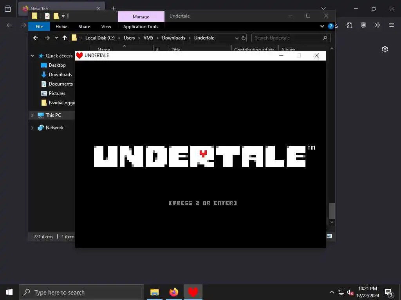Select Downloads in the navigation pane
Viewport: 401px width, 300px height.
(x=60, y=75)
